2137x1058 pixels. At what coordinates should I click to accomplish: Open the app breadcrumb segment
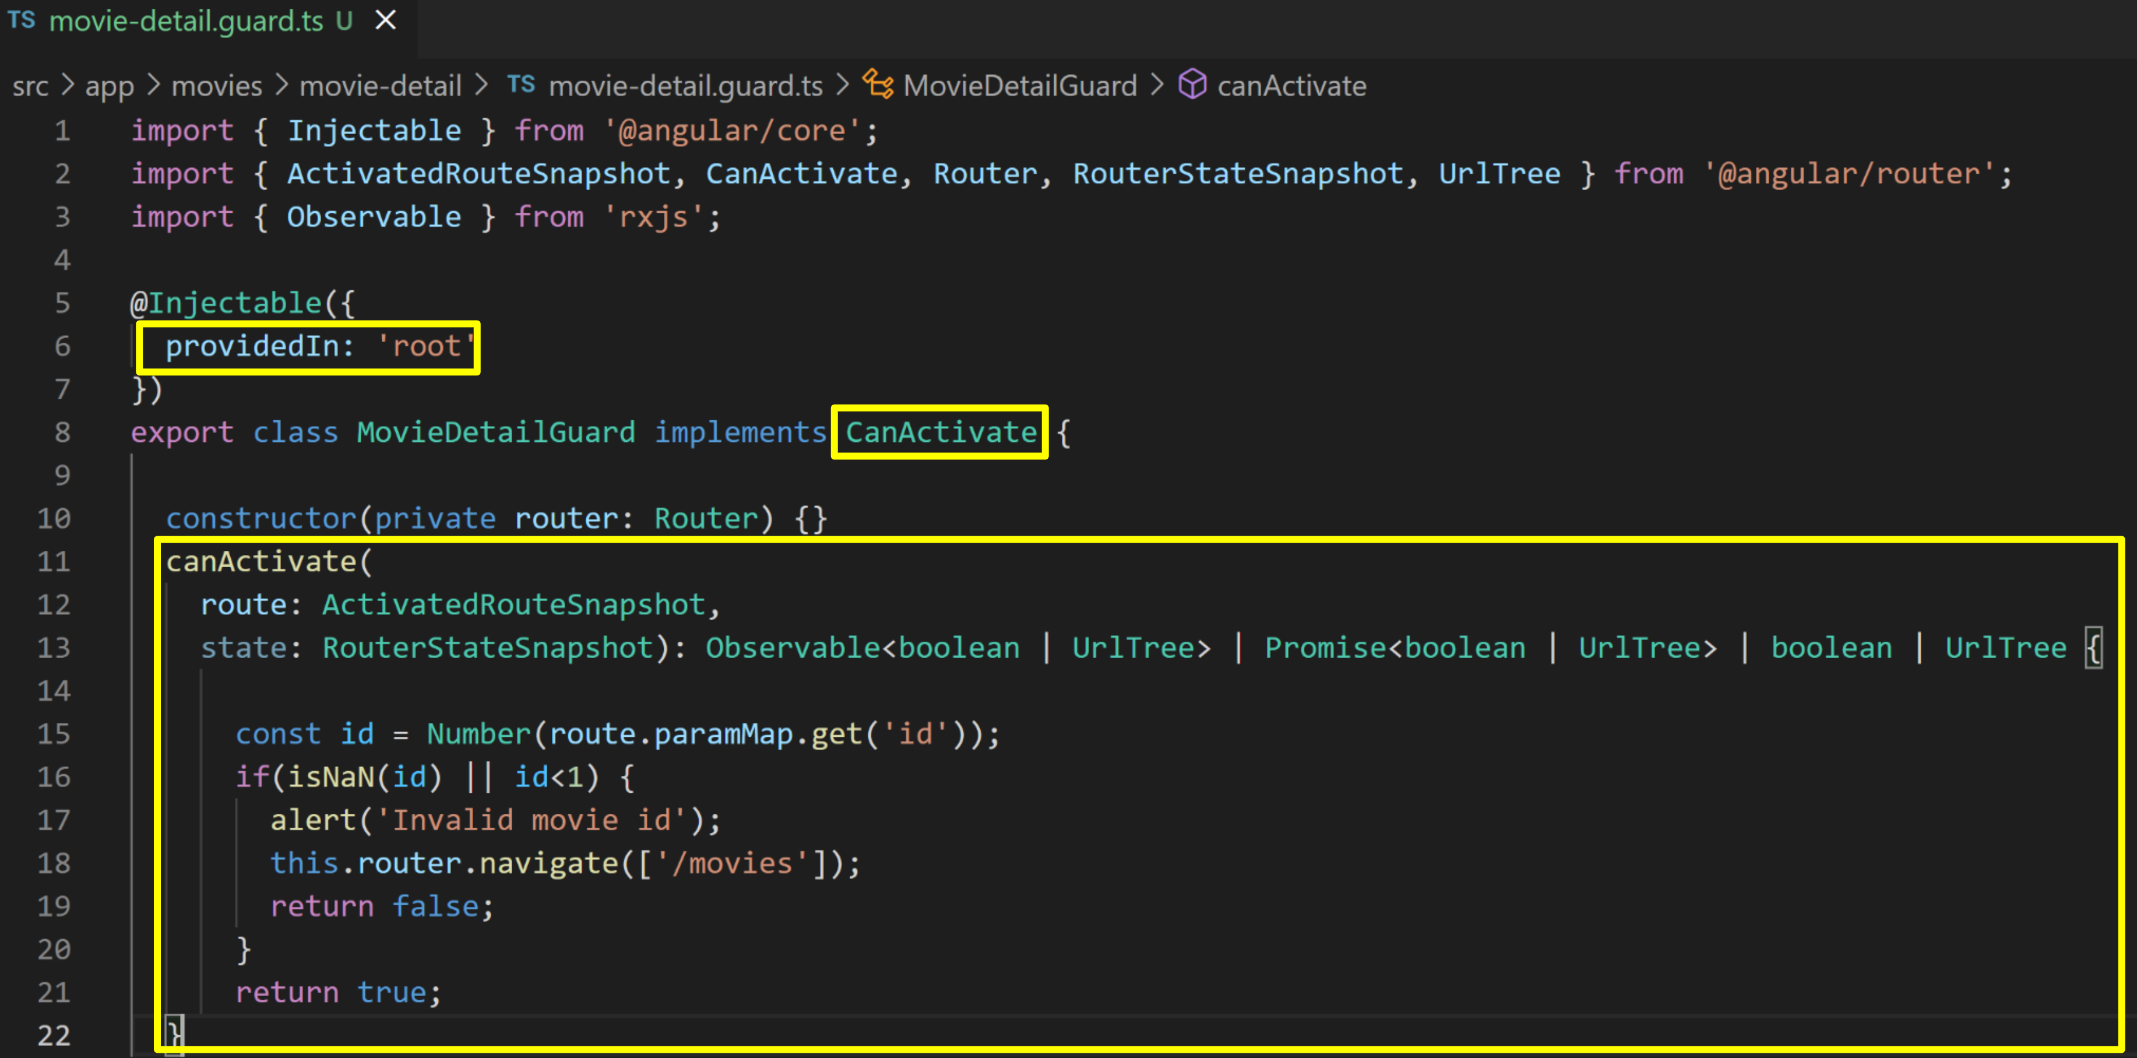pyautogui.click(x=108, y=86)
